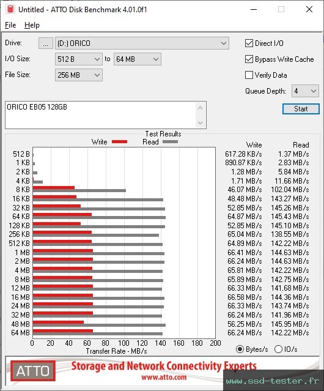Open the I/O Size maximum dropdown 64 MB
Screen dimensions: 324x391
point(138,59)
